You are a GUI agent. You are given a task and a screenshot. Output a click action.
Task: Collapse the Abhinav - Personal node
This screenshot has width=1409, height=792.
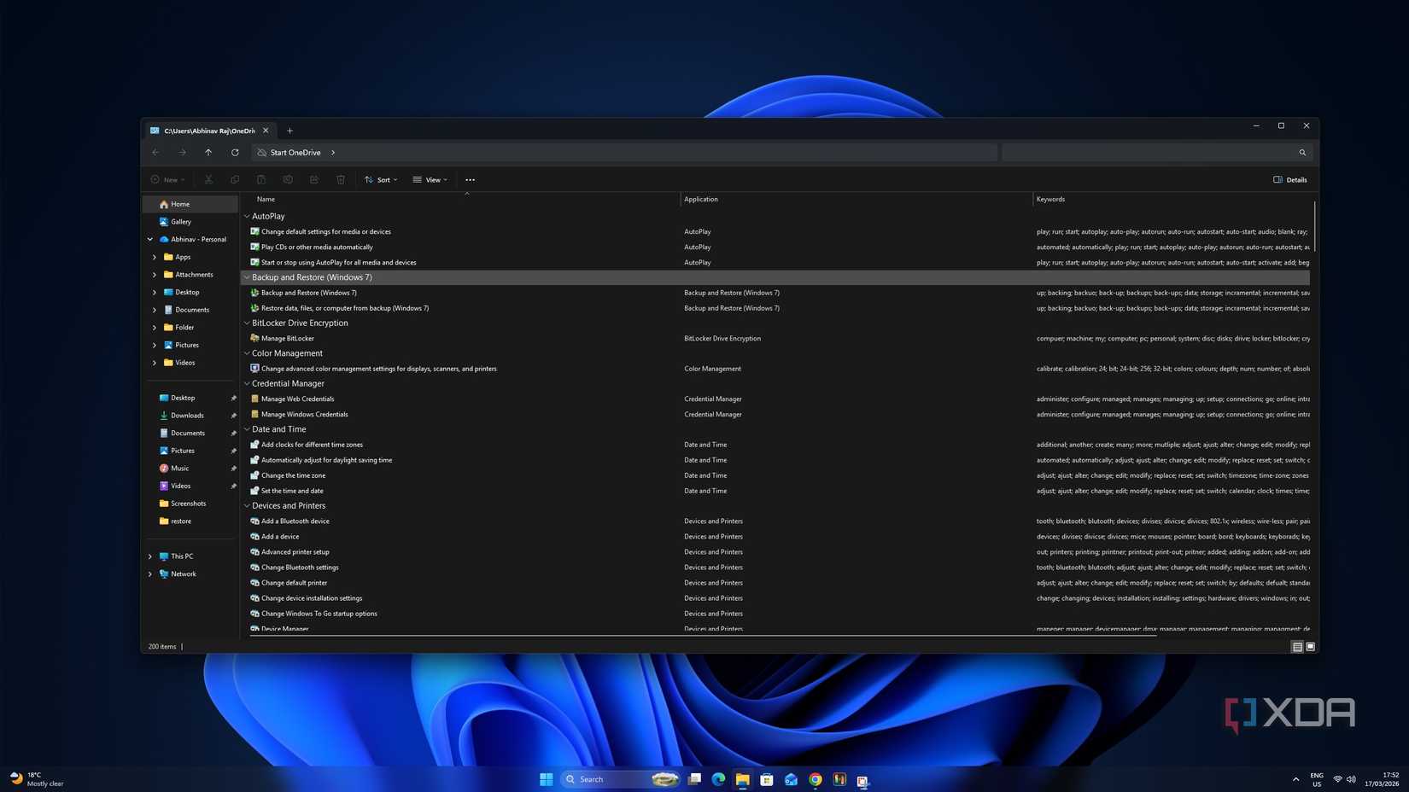(150, 240)
